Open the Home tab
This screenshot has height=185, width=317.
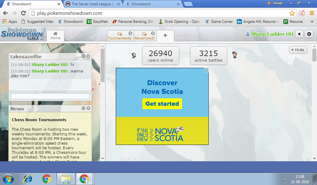tap(55, 35)
